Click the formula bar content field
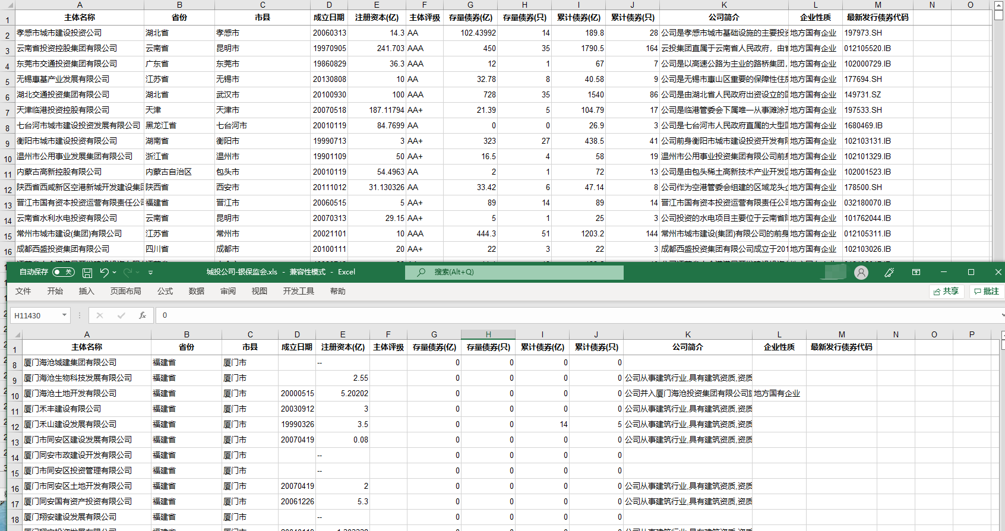This screenshot has height=531, width=1005. pos(579,315)
